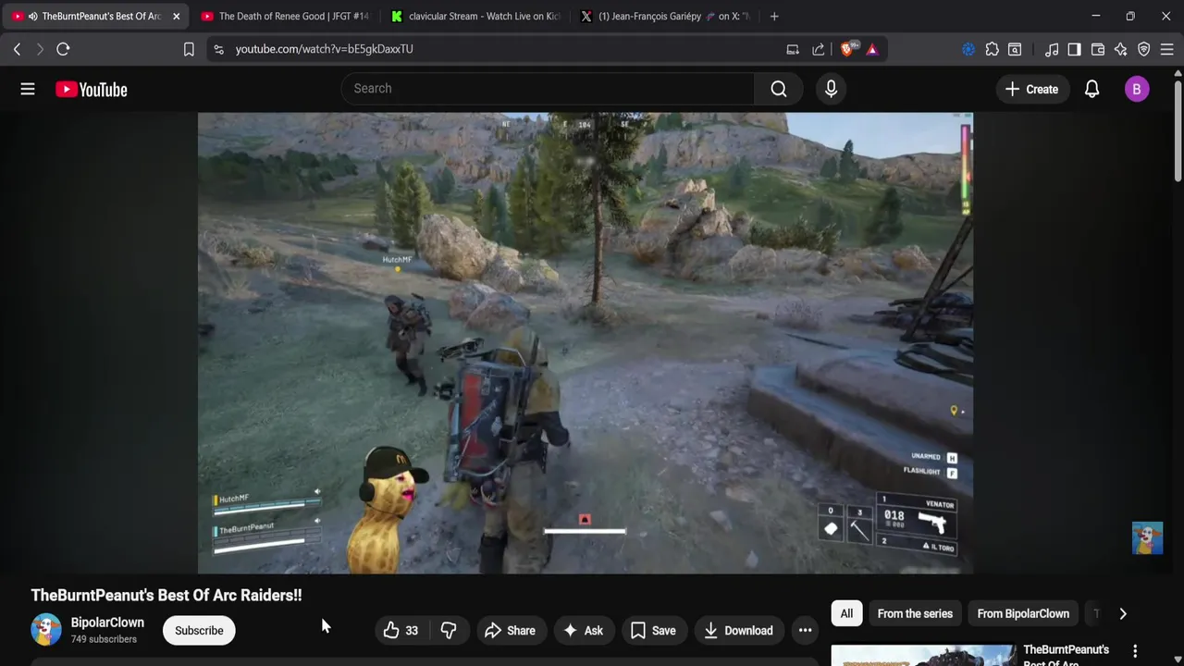Select the From the series chip

point(915,613)
